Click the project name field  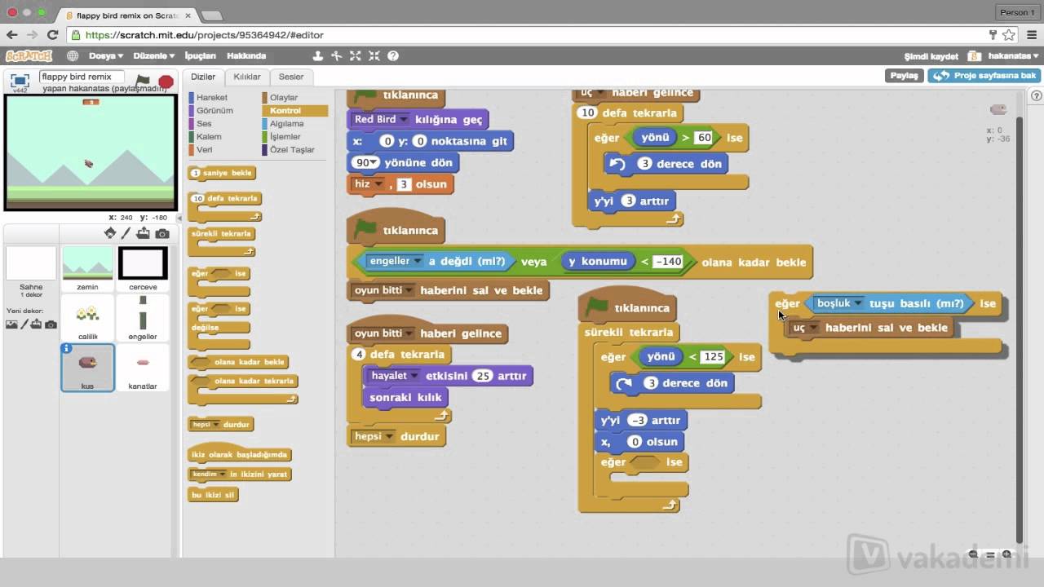coord(82,77)
